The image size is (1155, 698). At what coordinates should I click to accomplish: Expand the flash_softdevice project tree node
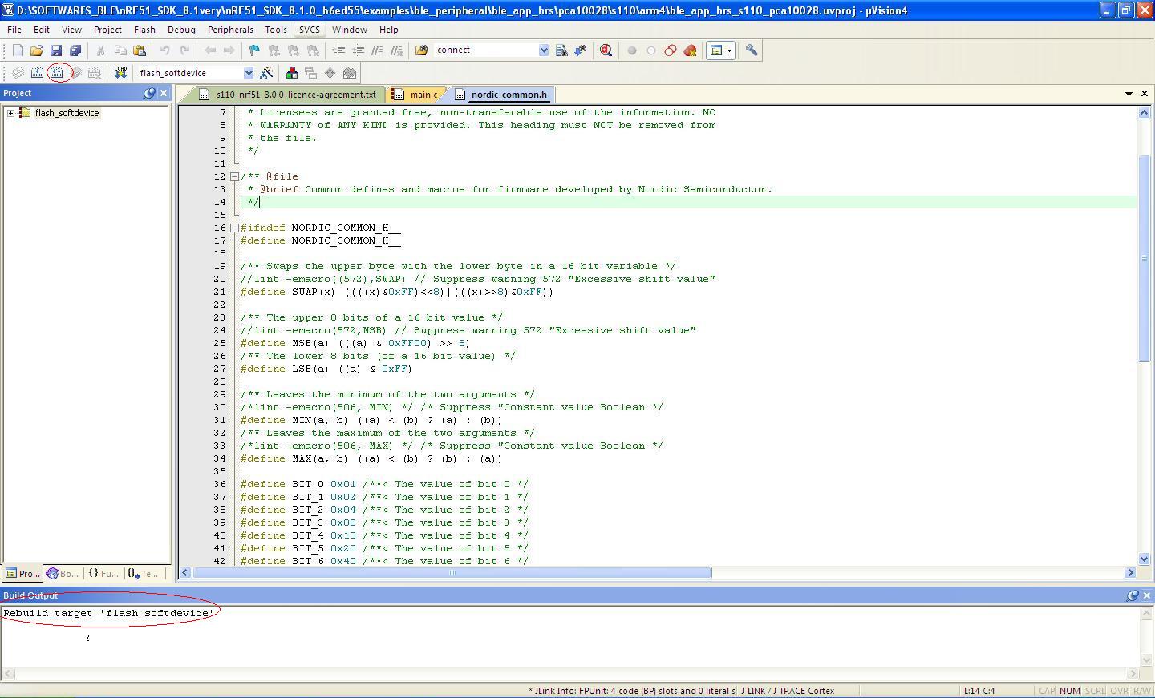click(x=10, y=113)
